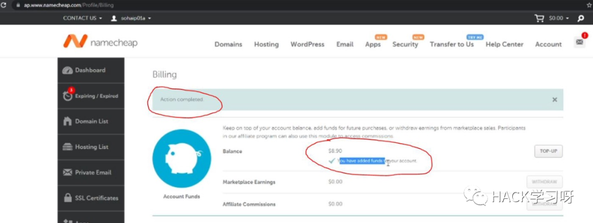The image size is (593, 223).
Task: Expand the $0.00 cart dropdown
Action: pyautogui.click(x=559, y=18)
